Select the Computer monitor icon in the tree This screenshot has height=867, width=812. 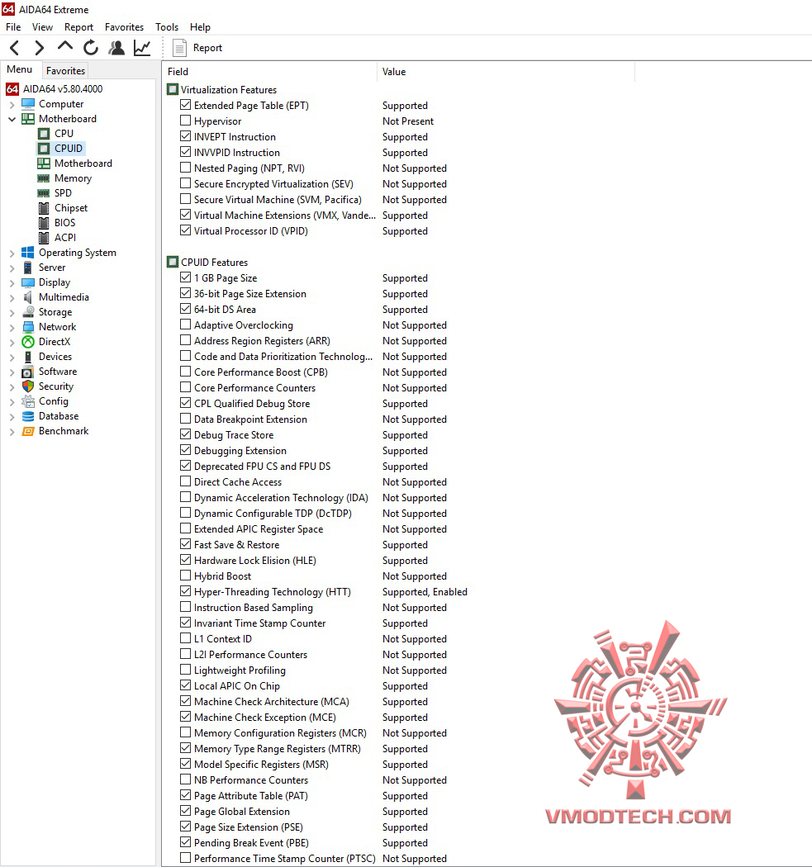tap(28, 104)
